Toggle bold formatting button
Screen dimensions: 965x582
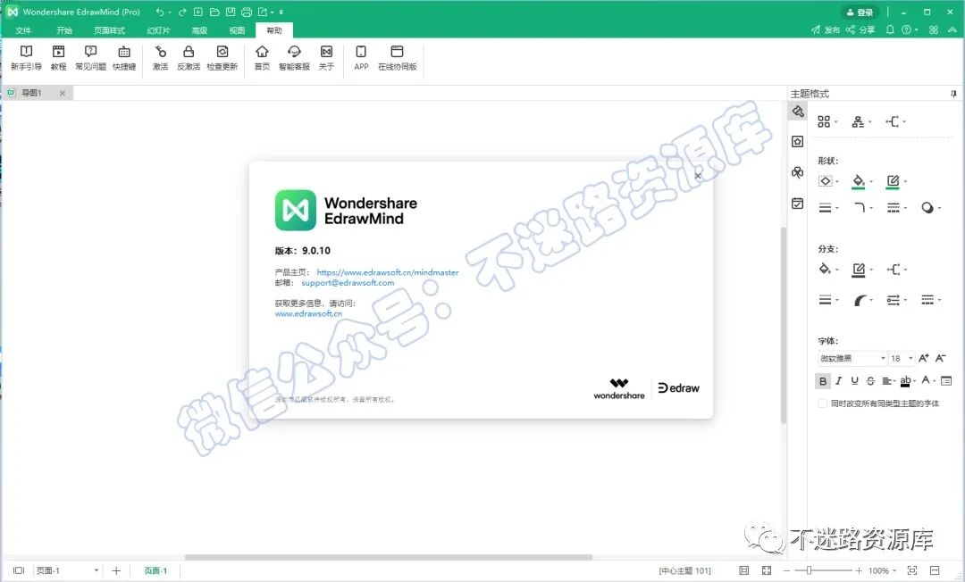coord(823,381)
